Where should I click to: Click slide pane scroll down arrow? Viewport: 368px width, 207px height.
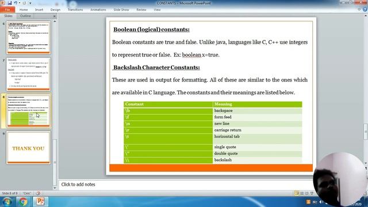click(x=55, y=188)
